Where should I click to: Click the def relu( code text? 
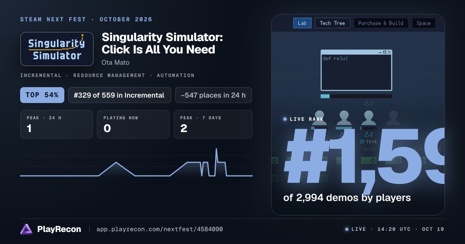point(336,58)
